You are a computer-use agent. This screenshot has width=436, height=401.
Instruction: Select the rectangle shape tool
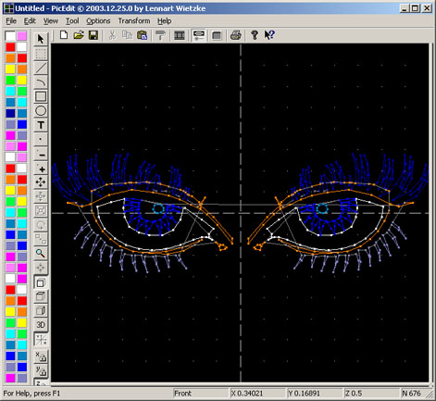click(41, 96)
